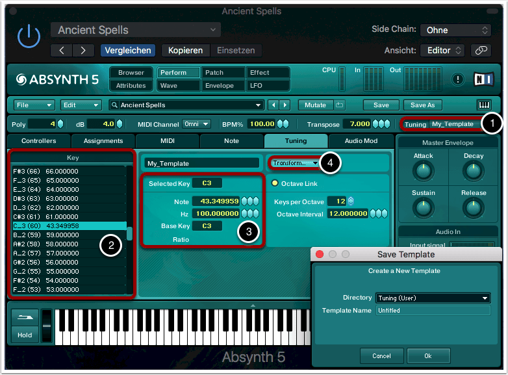Click the Template Name input field
The image size is (508, 375).
click(433, 311)
